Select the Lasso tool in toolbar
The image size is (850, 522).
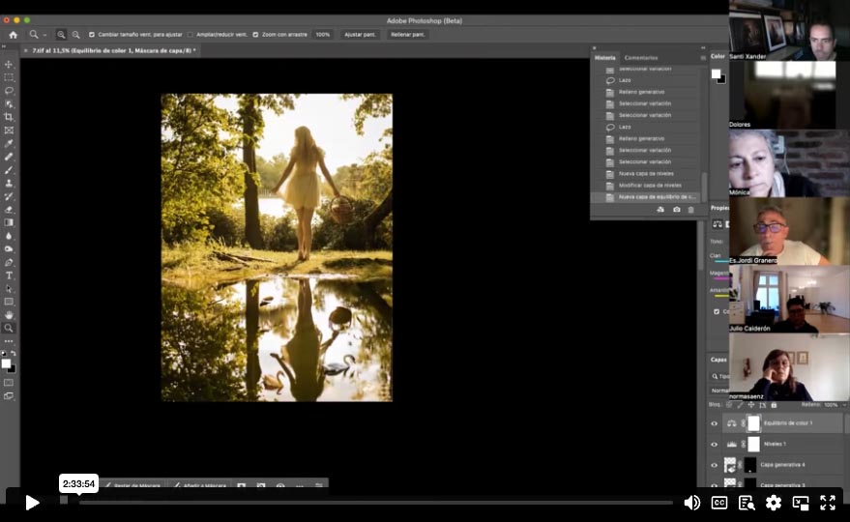click(9, 91)
